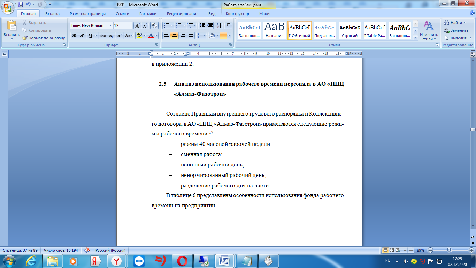Image resolution: width=476 pixels, height=268 pixels.
Task: Toggle underline Ч formatting
Action: (90, 36)
